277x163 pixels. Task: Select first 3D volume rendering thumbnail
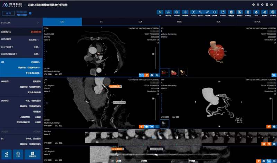tap(165, 72)
